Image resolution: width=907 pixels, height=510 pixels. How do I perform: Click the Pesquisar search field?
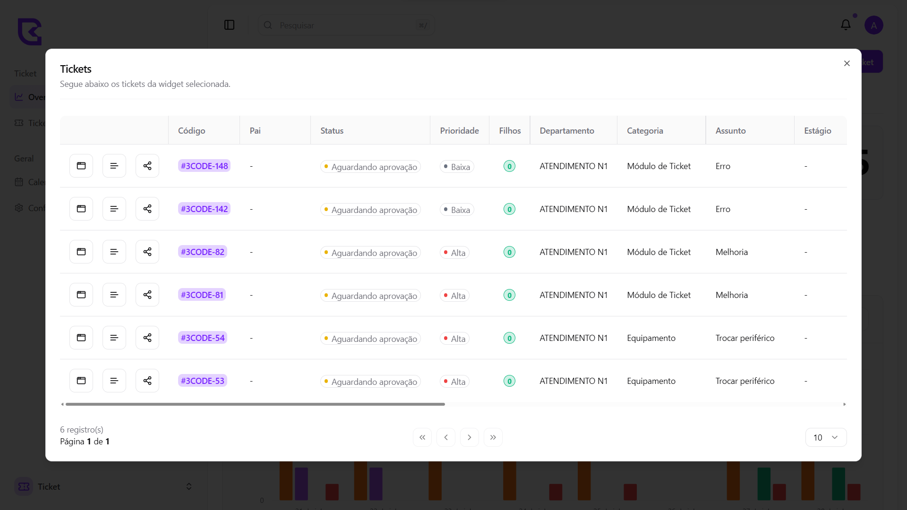coord(345,25)
